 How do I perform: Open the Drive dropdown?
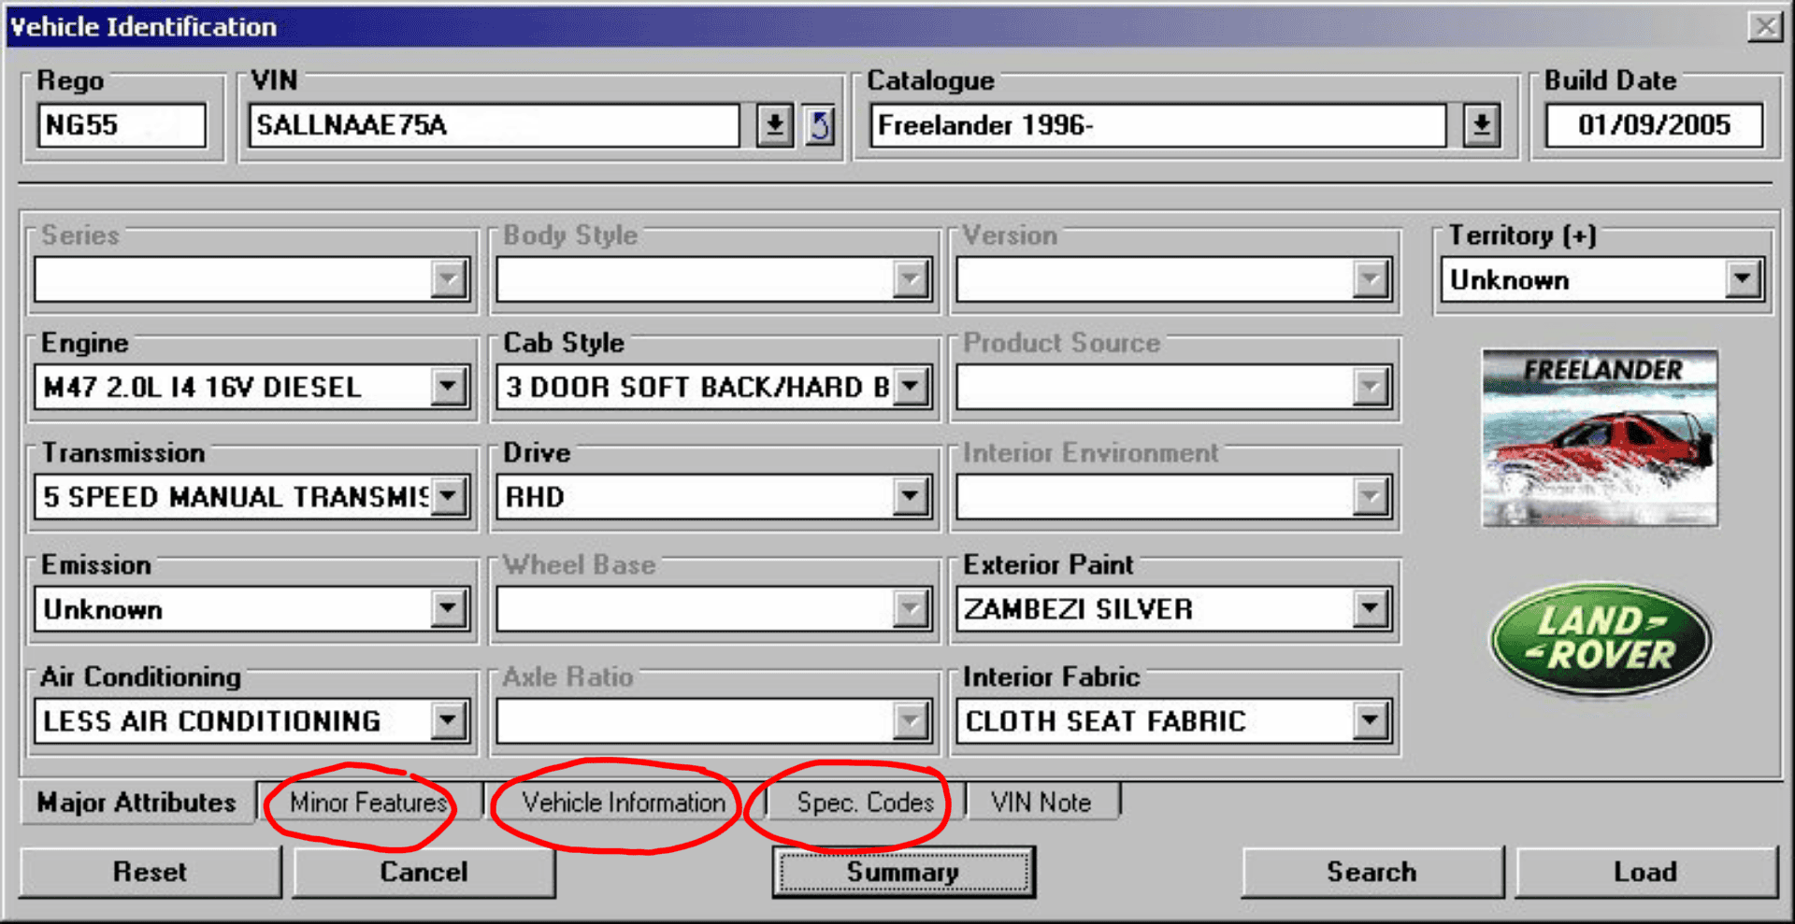[x=911, y=496]
